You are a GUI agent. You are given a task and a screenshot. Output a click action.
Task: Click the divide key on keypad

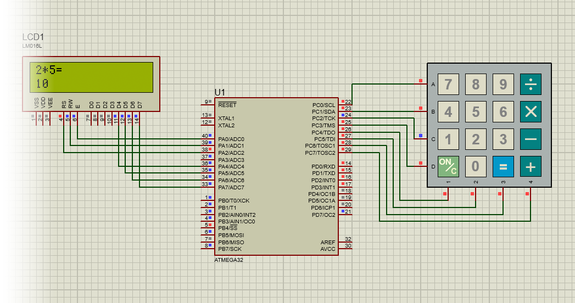tap(531, 85)
